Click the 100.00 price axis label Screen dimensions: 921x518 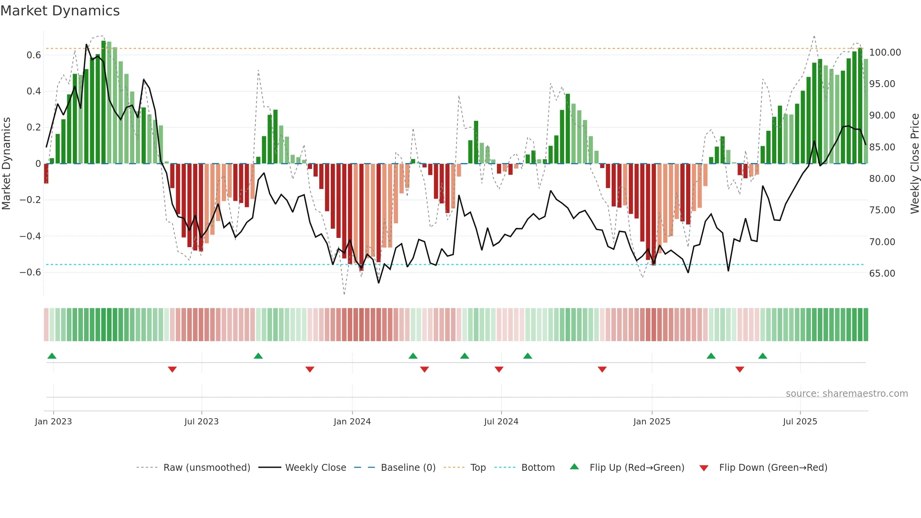click(x=885, y=52)
